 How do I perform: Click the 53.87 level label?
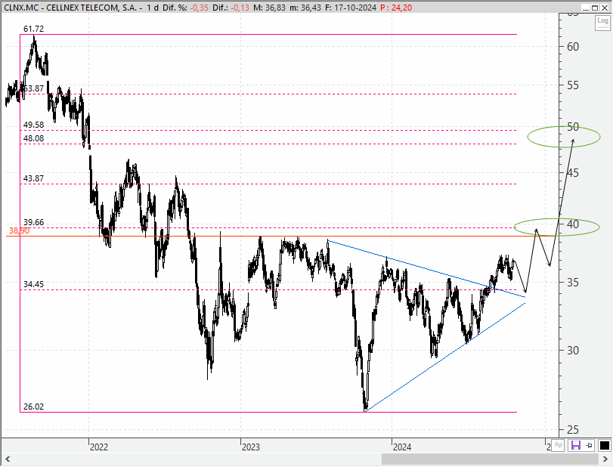pyautogui.click(x=33, y=88)
